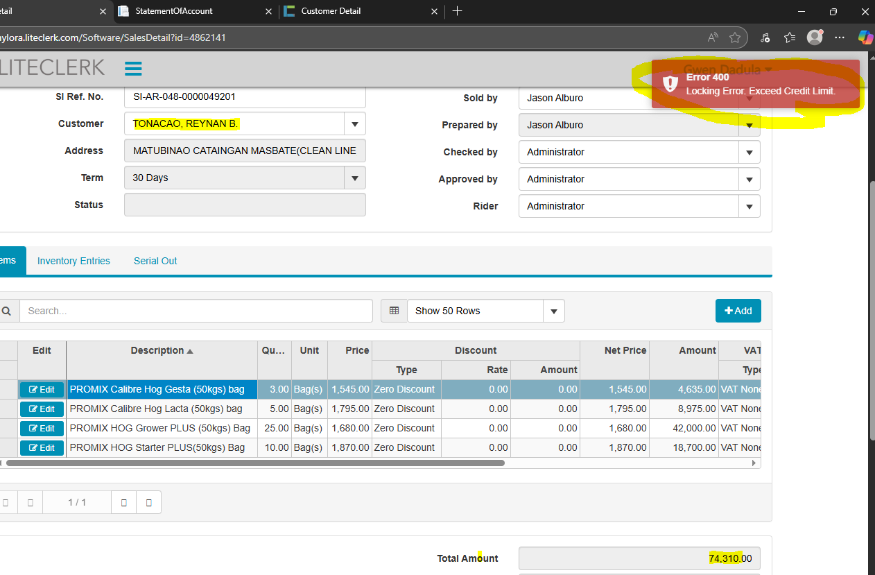Click the grid rows icon beside Show 50 Rows

tap(394, 311)
